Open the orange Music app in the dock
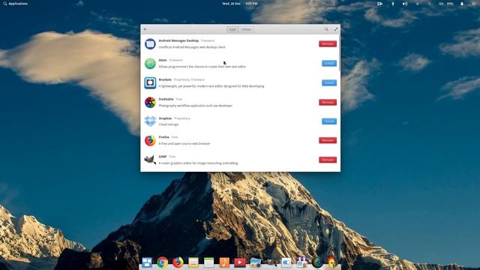This screenshot has height=270, width=480. point(224,262)
